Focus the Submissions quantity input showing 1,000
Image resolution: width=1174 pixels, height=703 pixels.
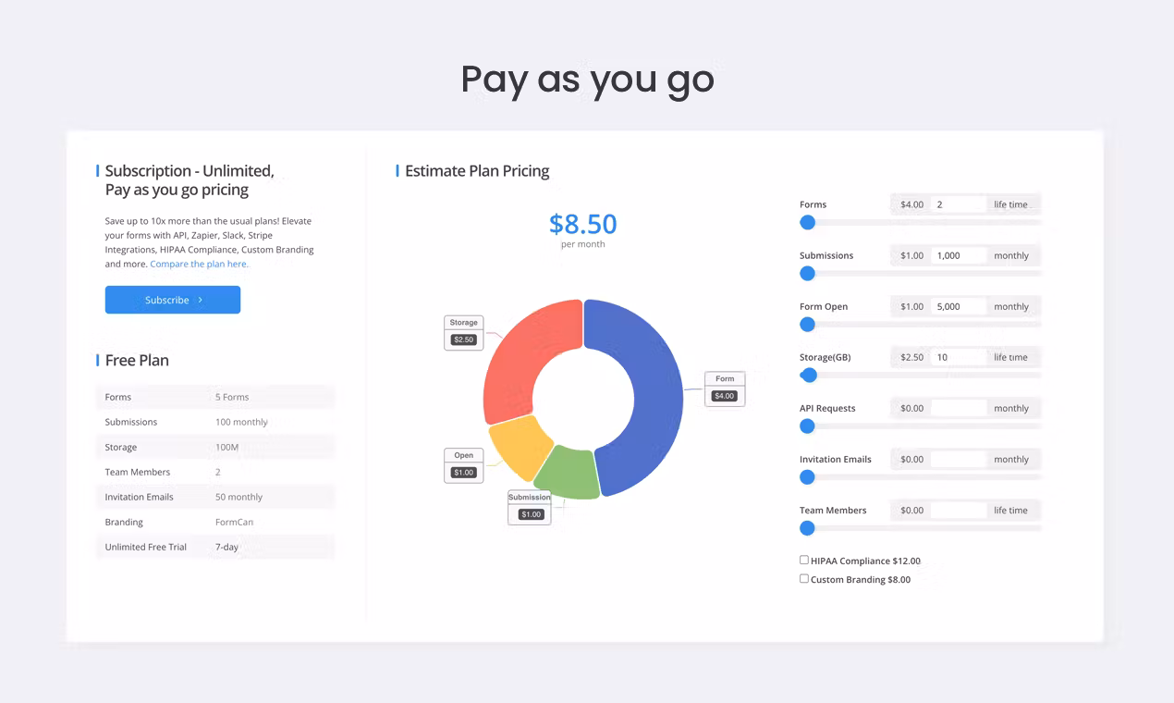click(959, 255)
